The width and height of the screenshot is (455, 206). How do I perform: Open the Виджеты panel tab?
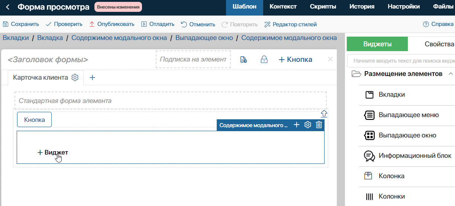click(377, 44)
